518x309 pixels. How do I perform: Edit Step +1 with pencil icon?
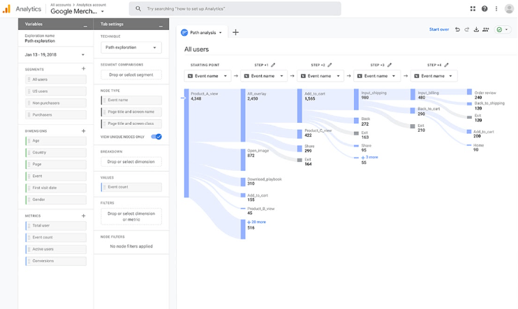tap(273, 65)
